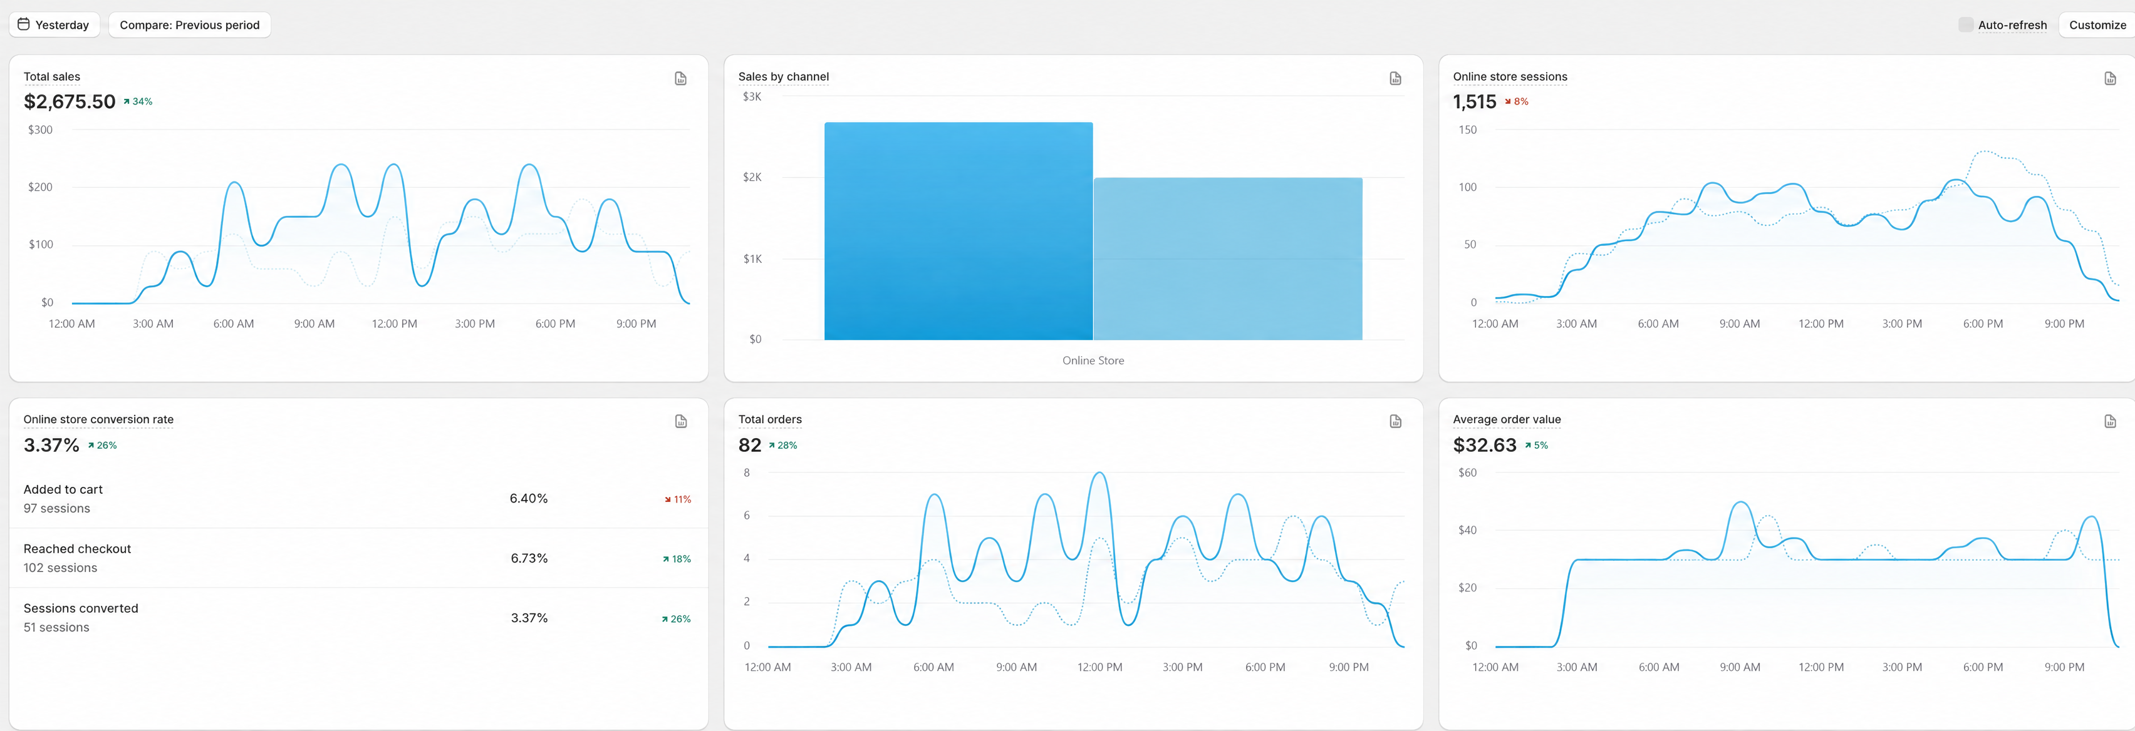The image size is (2135, 731).
Task: Open the Total sales report icon
Action: [680, 79]
